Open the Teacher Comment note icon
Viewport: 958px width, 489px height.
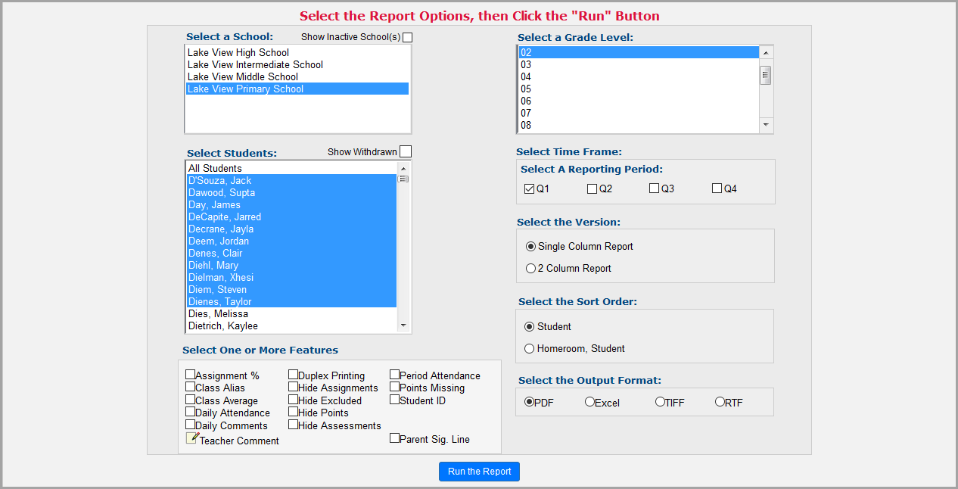pyautogui.click(x=192, y=438)
